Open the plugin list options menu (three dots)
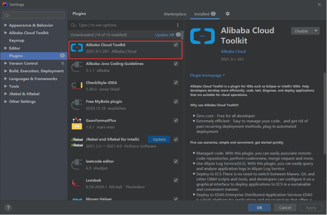 point(178,25)
